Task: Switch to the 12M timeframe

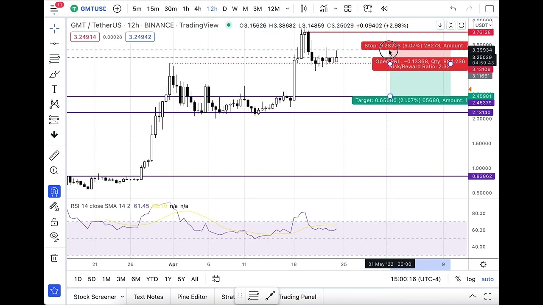Action: click(274, 8)
